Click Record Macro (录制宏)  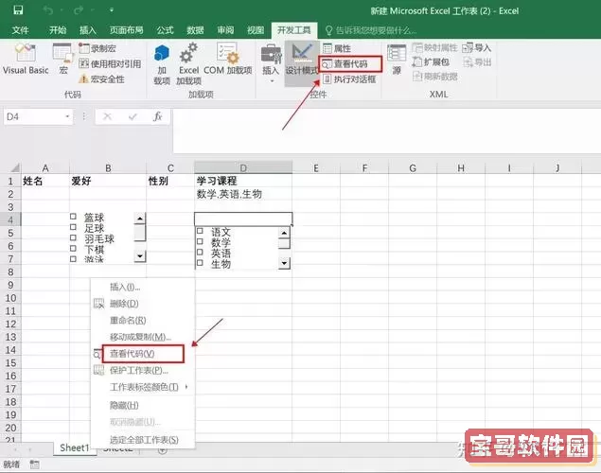pyautogui.click(x=97, y=48)
